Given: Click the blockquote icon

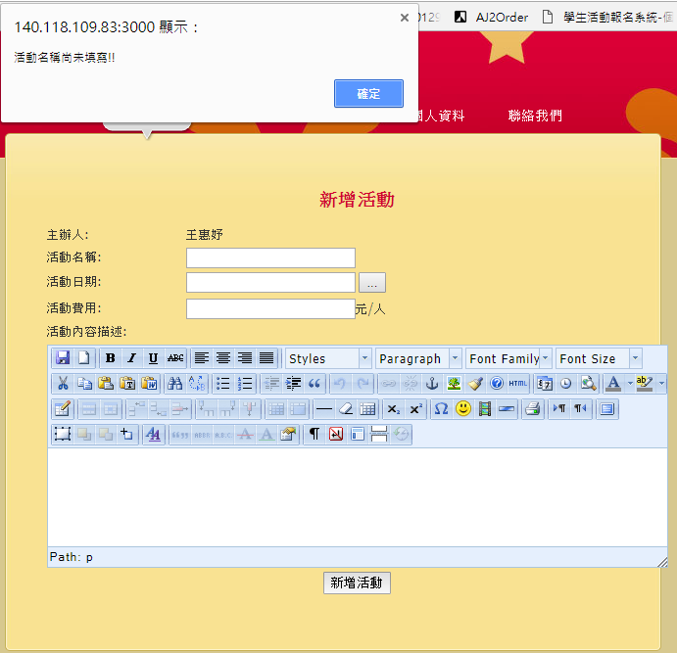Looking at the screenshot, I should pos(314,384).
